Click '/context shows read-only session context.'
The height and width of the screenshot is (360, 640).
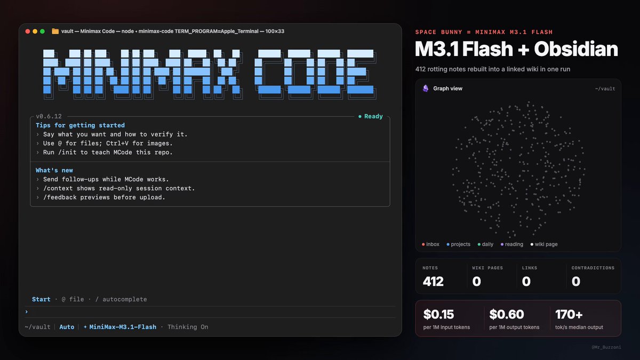119,188
